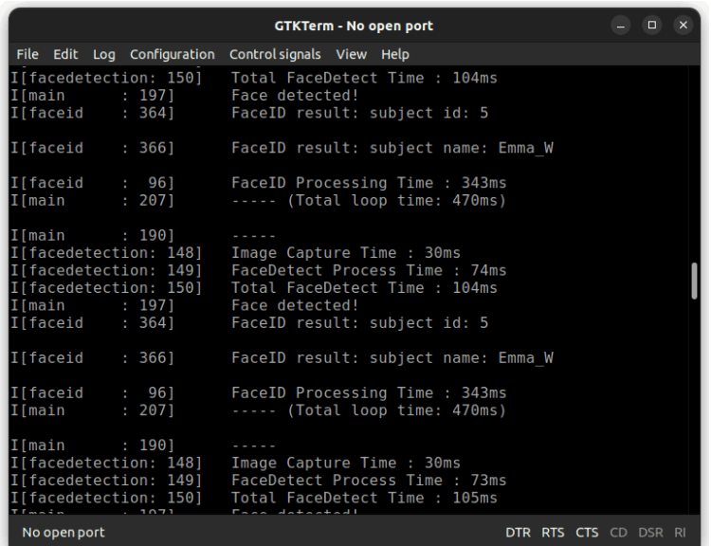Open the Control signals menu
The width and height of the screenshot is (711, 546).
(275, 54)
